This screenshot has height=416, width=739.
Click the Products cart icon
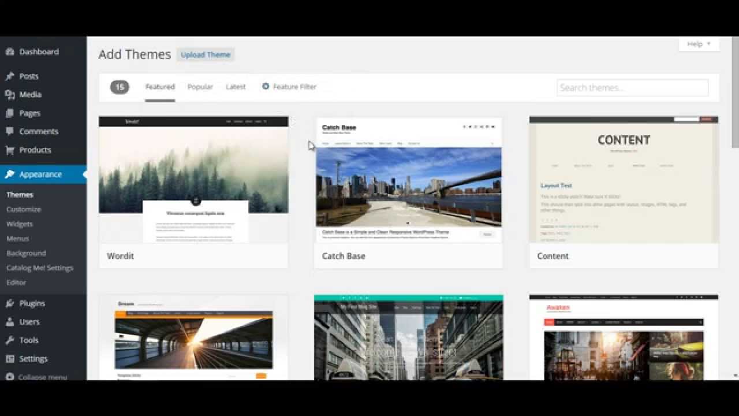pyautogui.click(x=10, y=150)
